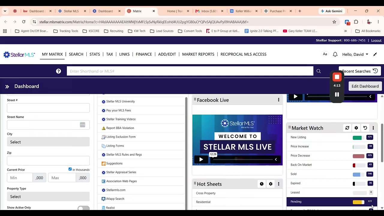Open the Tracking Tools bookmark folder
The height and width of the screenshot is (216, 384).
[66, 31]
